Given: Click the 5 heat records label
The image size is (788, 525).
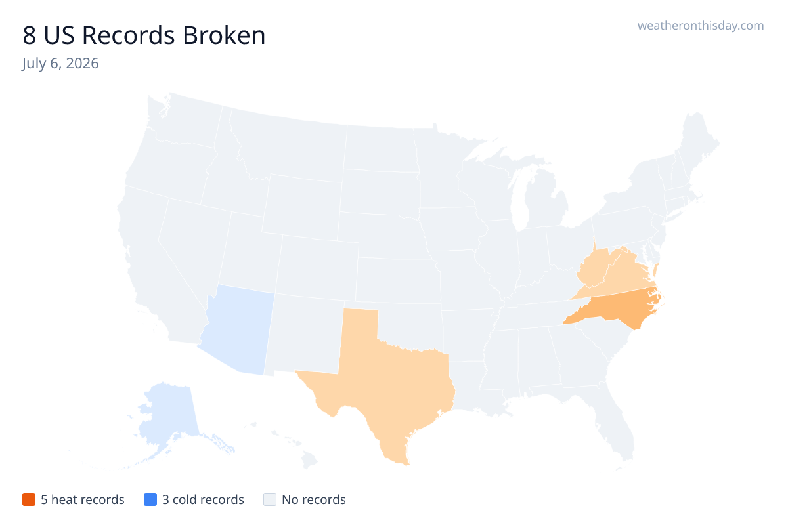Looking at the screenshot, I should point(83,499).
